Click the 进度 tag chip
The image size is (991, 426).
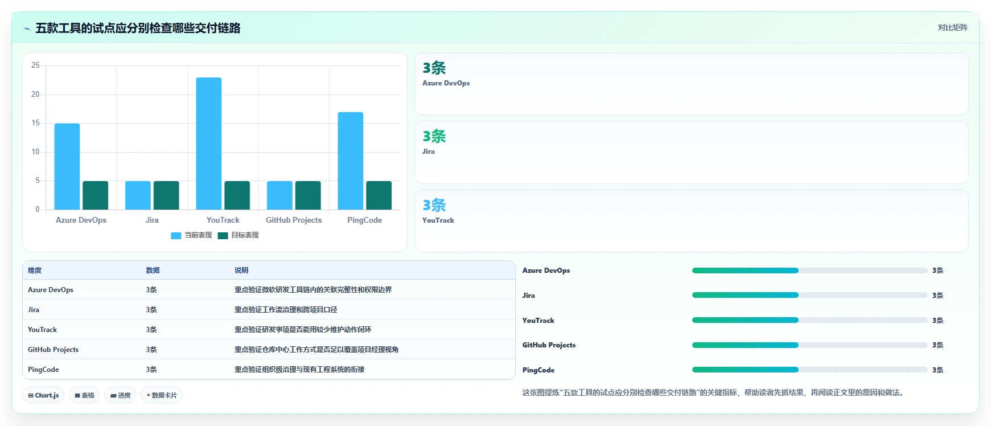(x=120, y=395)
